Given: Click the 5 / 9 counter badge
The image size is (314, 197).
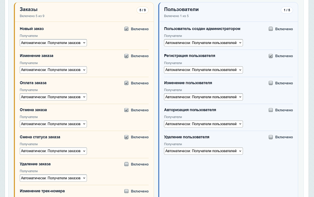Looking at the screenshot, I should click(142, 10).
